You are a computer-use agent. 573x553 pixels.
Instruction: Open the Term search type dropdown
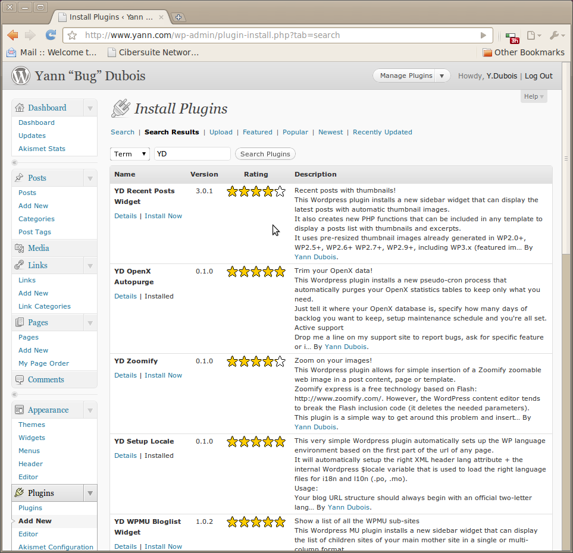[x=130, y=154]
